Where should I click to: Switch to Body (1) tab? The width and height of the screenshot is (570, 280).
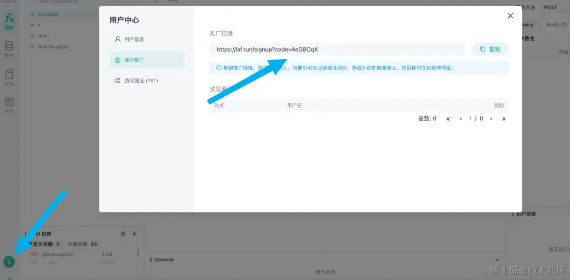(x=557, y=25)
